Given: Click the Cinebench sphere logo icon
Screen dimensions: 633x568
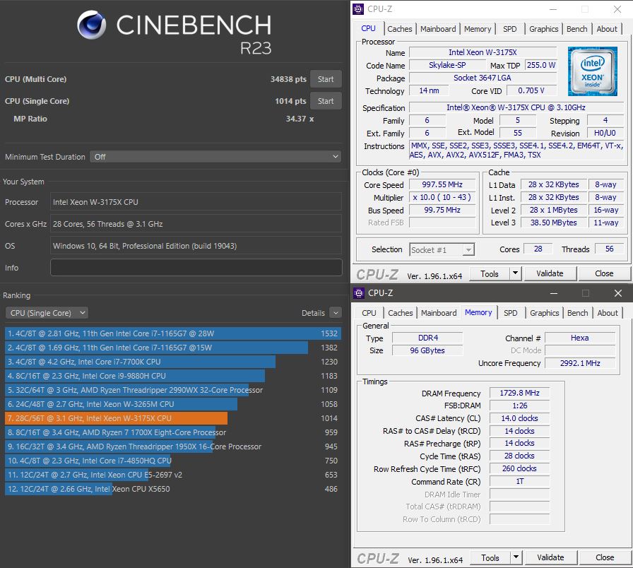Looking at the screenshot, I should (x=92, y=25).
